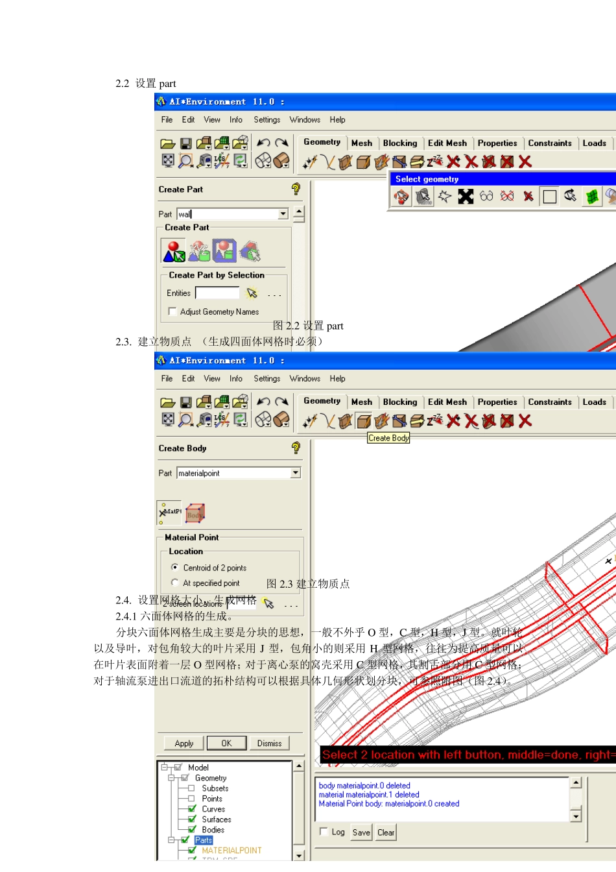616x872 pixels.
Task: Undo arrow icon in upper screenshot
Action: (x=263, y=143)
